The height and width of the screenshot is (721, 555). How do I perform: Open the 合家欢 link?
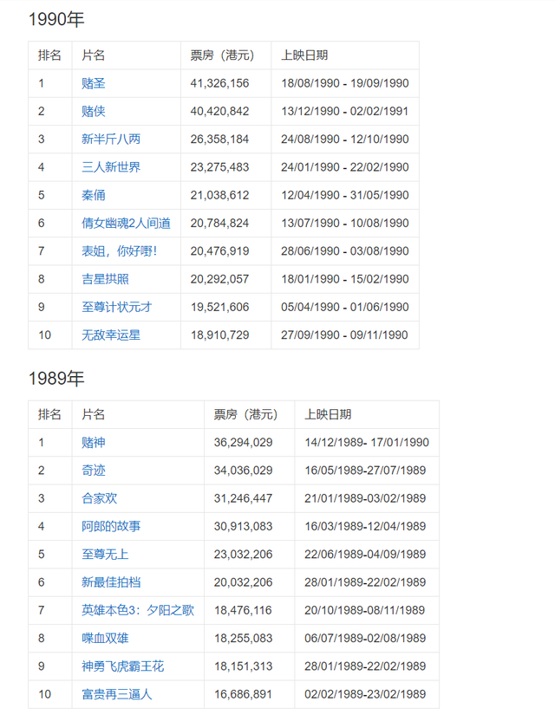(x=100, y=498)
